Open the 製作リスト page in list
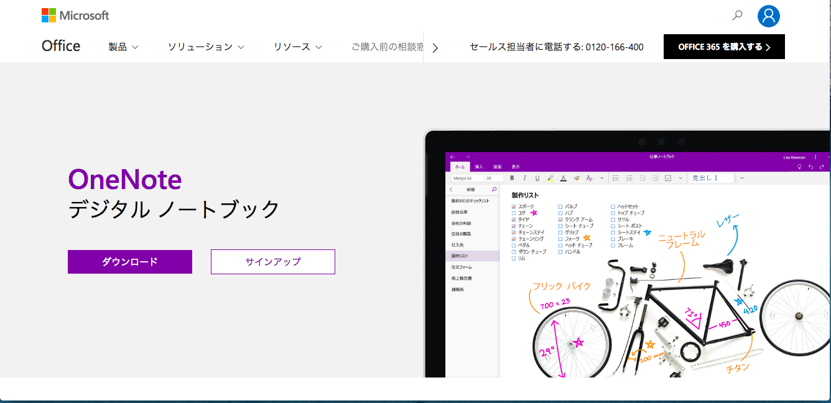This screenshot has height=403, width=831. [473, 256]
